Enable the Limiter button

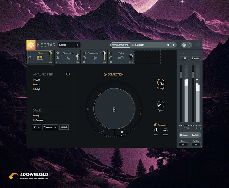click(195, 59)
